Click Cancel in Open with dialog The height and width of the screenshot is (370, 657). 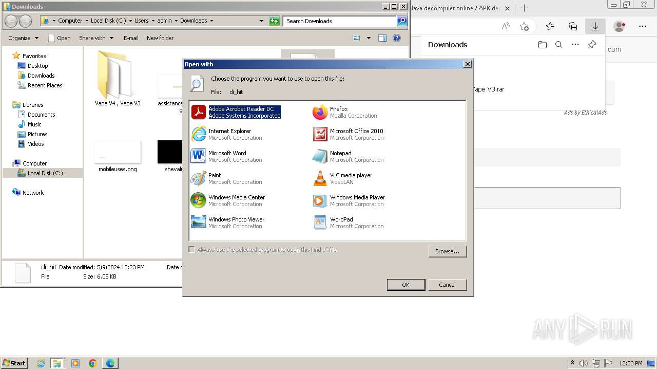click(x=447, y=285)
